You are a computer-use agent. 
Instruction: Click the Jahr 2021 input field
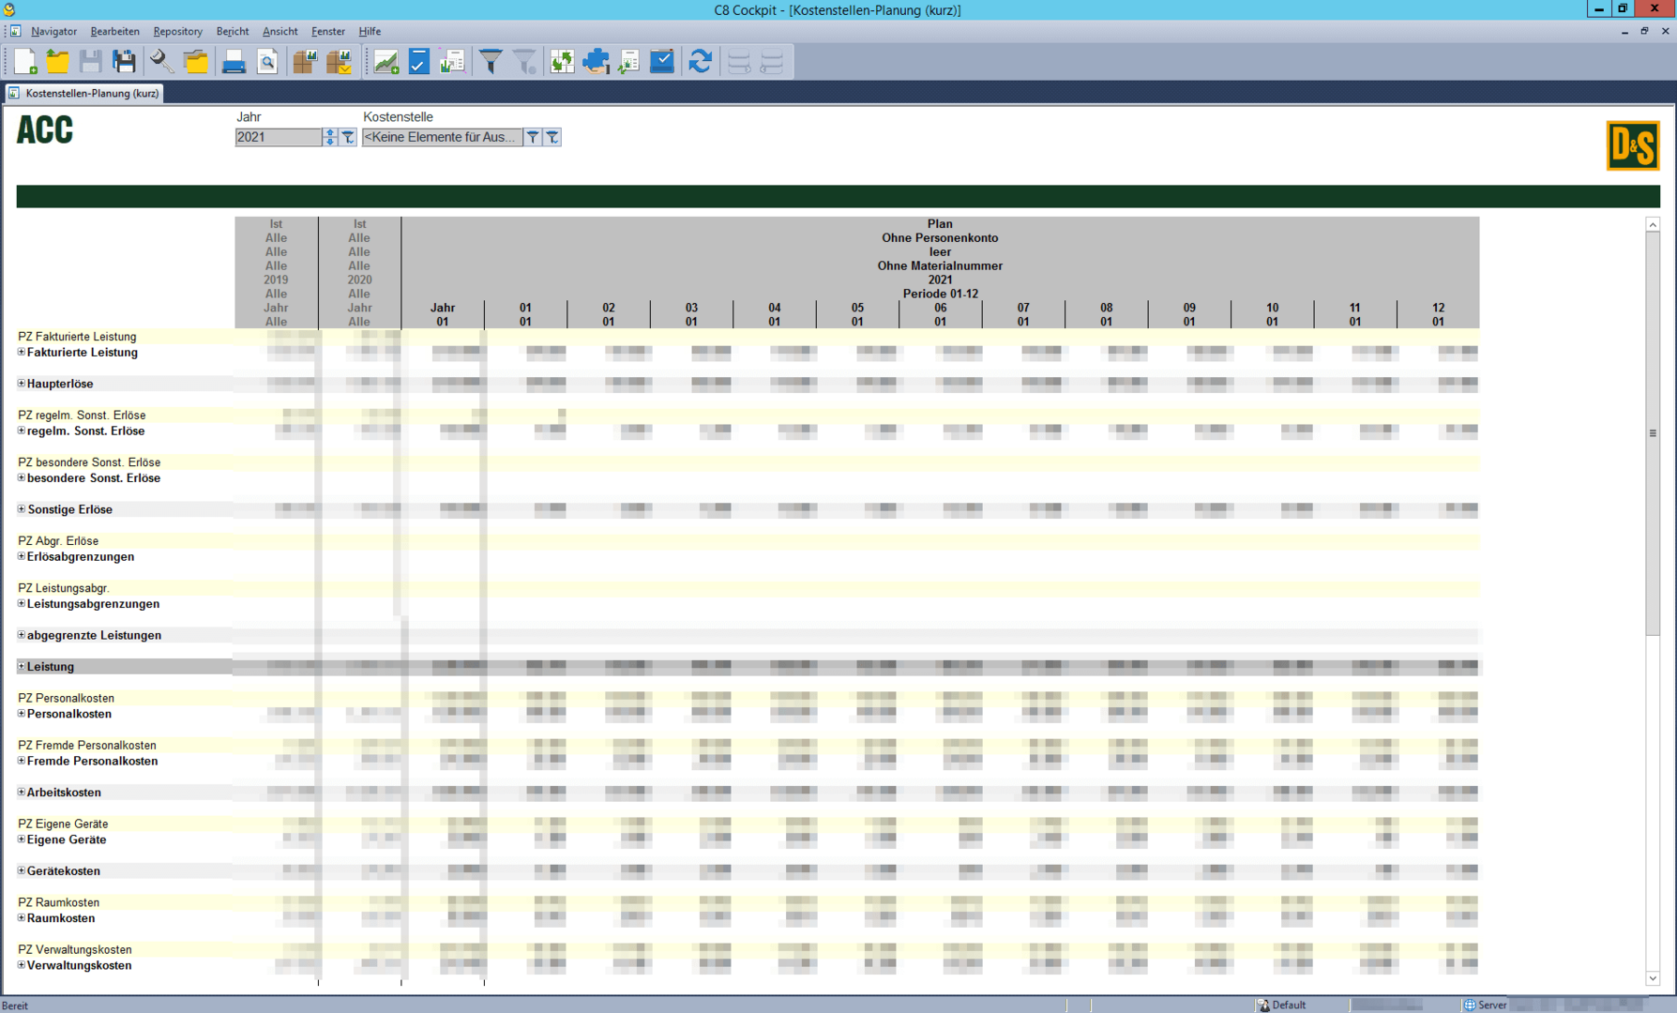[x=278, y=137]
